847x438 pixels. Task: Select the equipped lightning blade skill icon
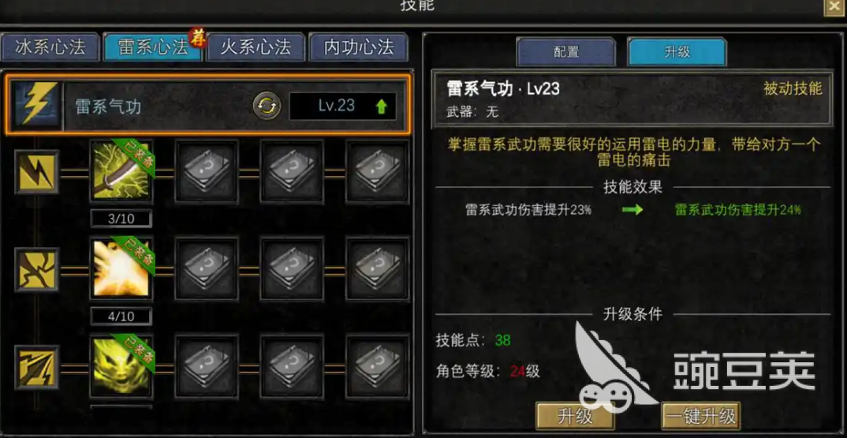121,170
